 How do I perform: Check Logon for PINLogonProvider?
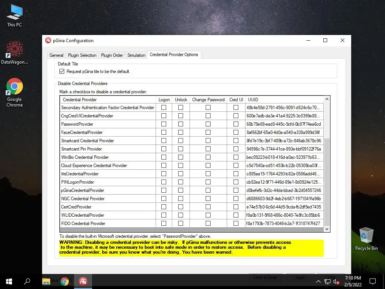(164, 182)
